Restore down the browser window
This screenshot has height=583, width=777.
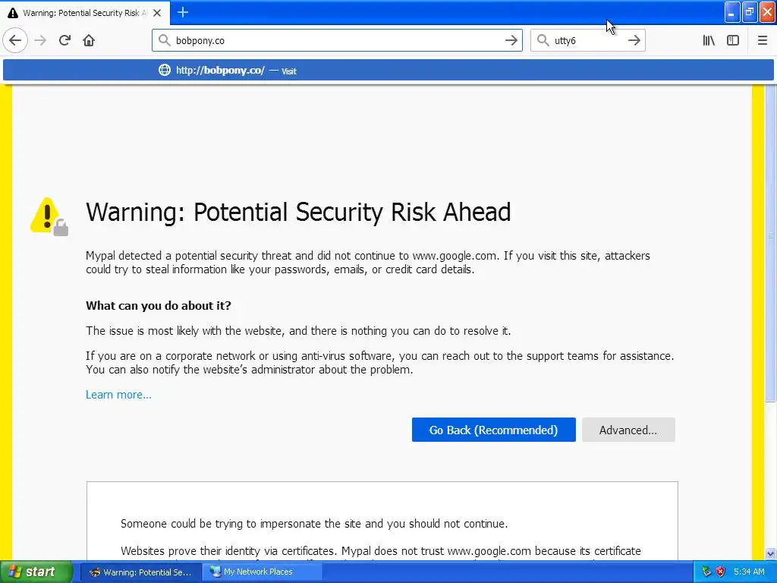click(750, 12)
